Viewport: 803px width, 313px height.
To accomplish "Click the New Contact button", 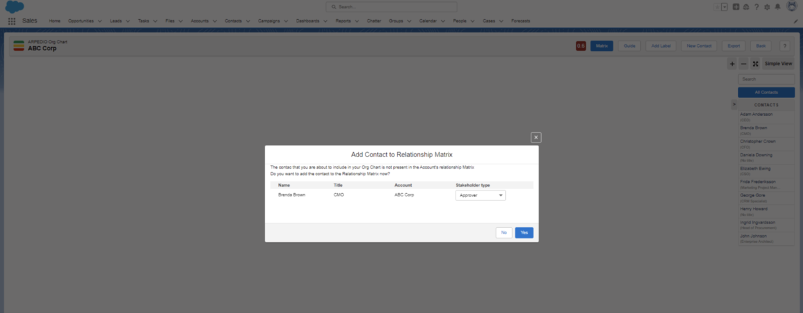I will (699, 46).
